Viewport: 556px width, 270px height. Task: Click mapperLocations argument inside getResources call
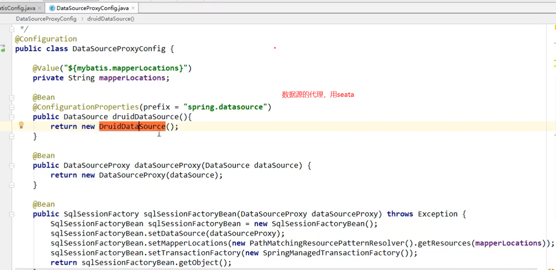tap(508, 243)
